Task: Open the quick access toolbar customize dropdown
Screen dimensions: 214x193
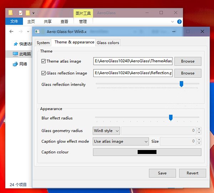Action: pyautogui.click(x=33, y=13)
